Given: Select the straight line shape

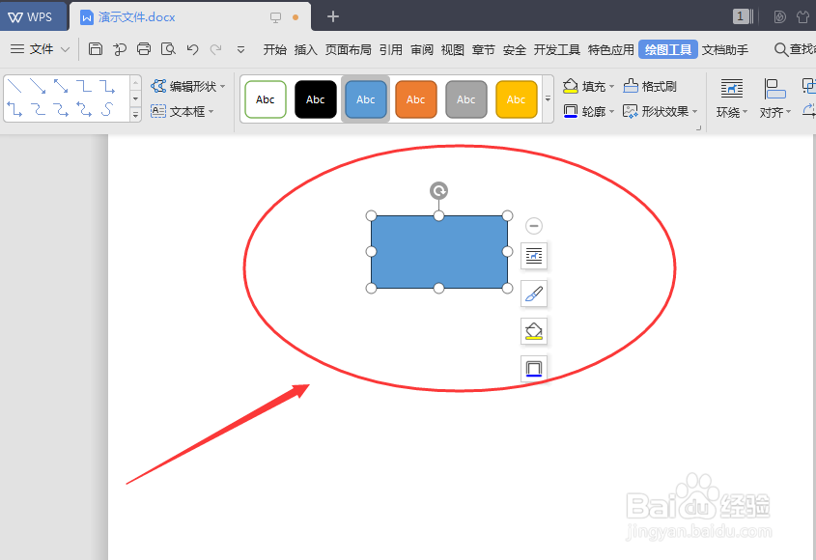Looking at the screenshot, I should click(14, 86).
